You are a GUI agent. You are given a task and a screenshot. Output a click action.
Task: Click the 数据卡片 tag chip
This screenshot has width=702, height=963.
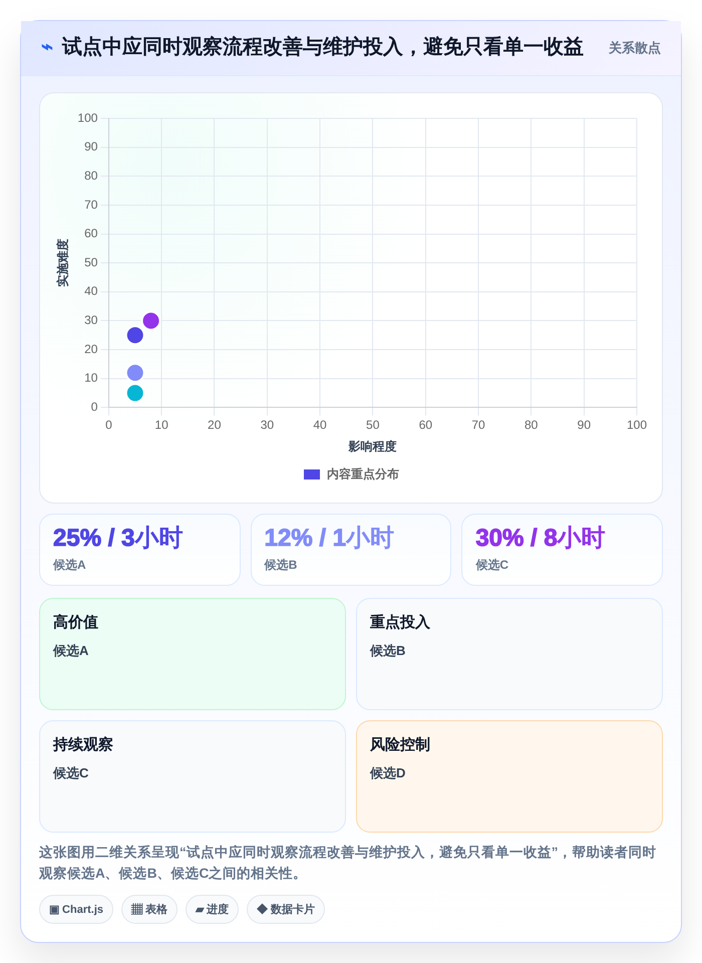click(286, 909)
